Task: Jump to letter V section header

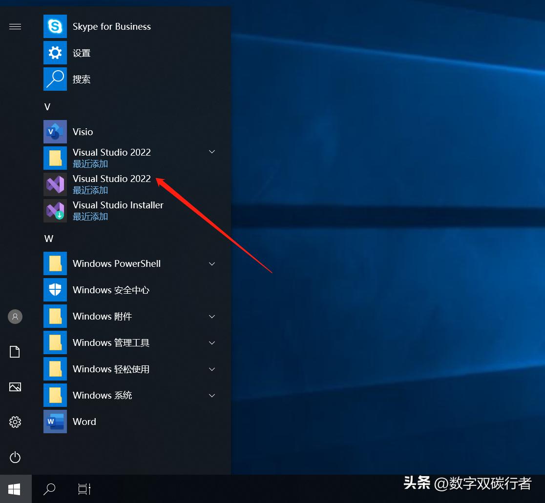Action: coord(47,107)
